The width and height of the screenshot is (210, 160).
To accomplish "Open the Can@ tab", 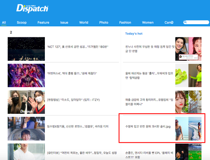I will [169, 23].
